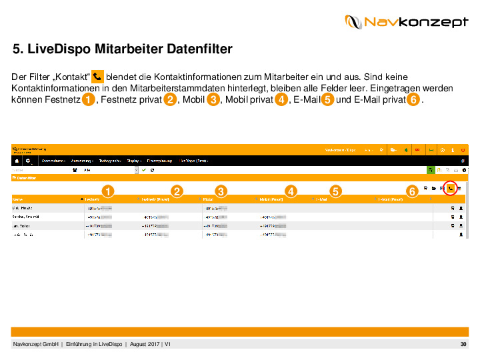Toggle the last Datenfilter icon after phone

tap(459, 189)
